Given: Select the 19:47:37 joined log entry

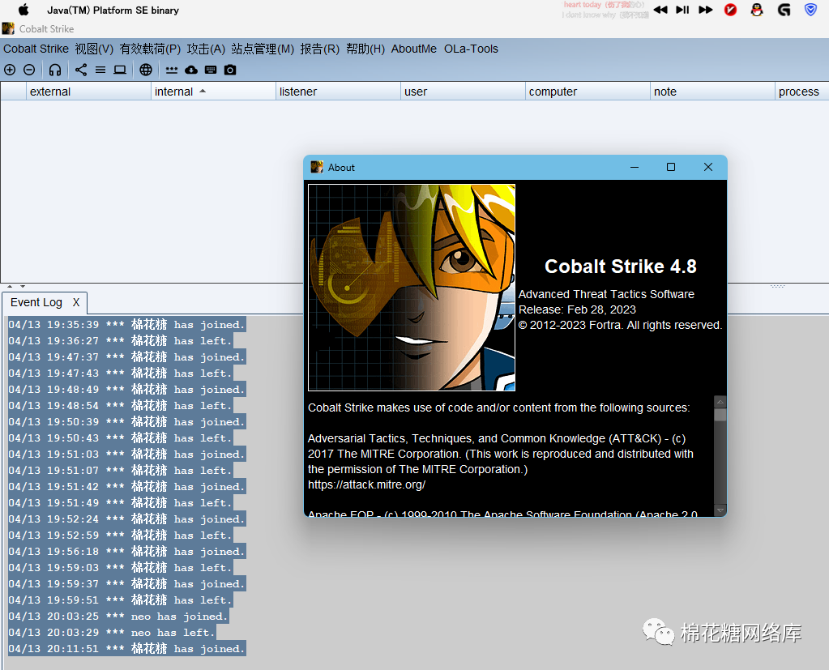Looking at the screenshot, I should click(127, 357).
